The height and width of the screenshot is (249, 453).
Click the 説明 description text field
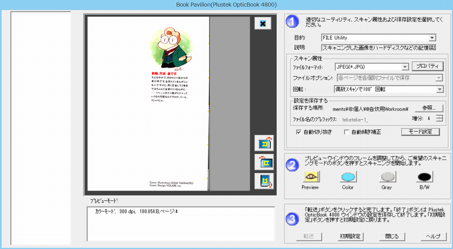(x=379, y=48)
